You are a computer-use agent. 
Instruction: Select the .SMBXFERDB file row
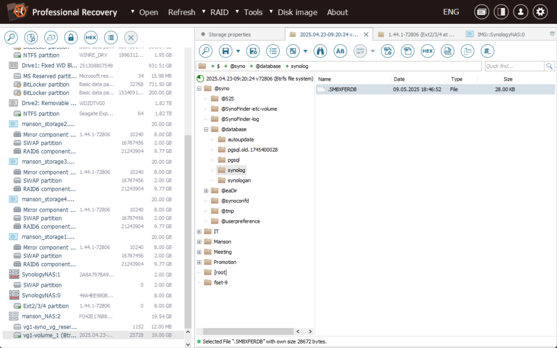(x=342, y=89)
